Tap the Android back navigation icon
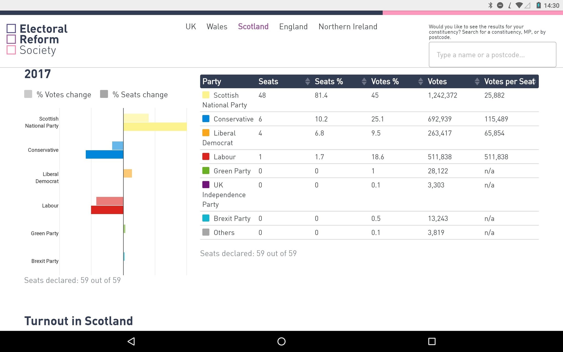This screenshot has width=563, height=352. 131,341
